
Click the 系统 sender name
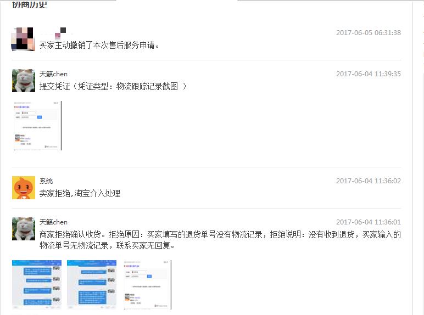(x=46, y=181)
